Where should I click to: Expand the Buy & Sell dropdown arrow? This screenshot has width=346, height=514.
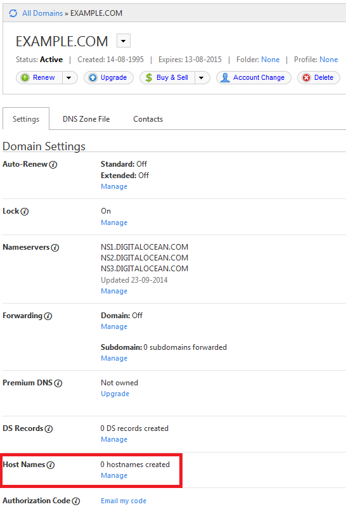coord(202,78)
